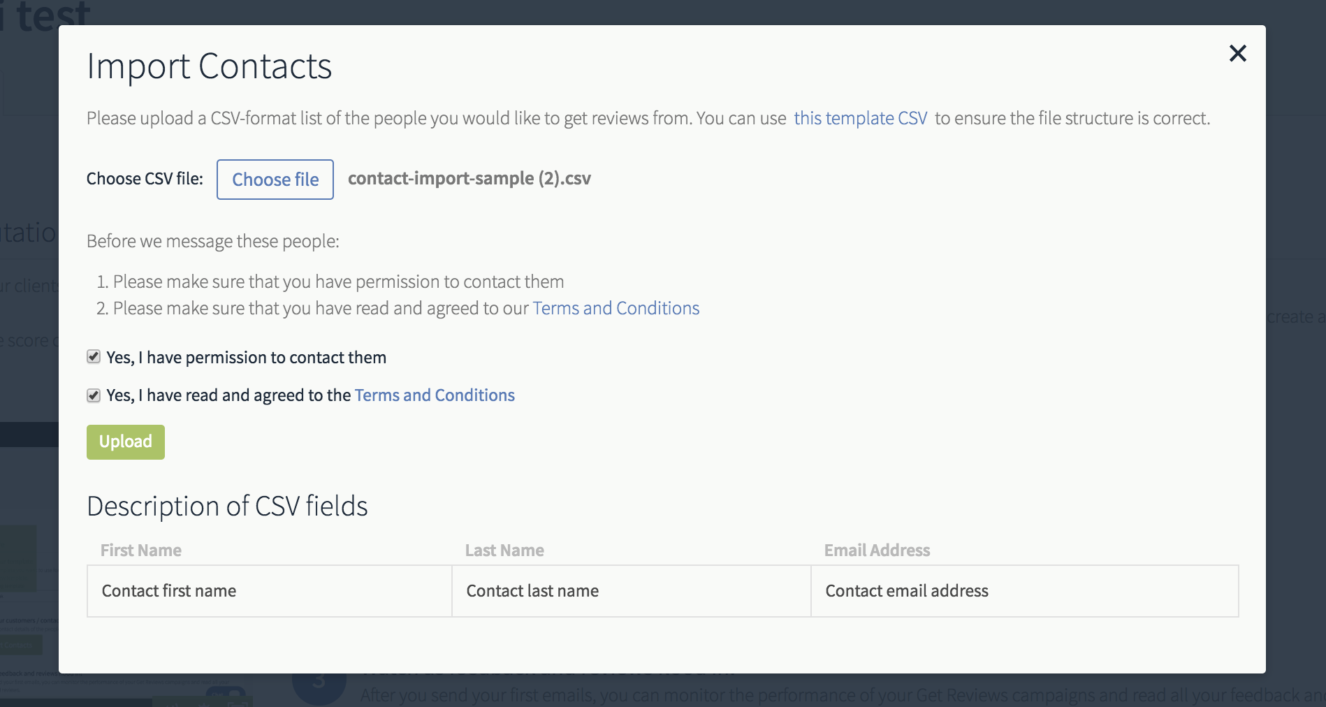1326x707 pixels.
Task: Click the contact-import-sample (2).csv file name
Action: click(x=469, y=179)
